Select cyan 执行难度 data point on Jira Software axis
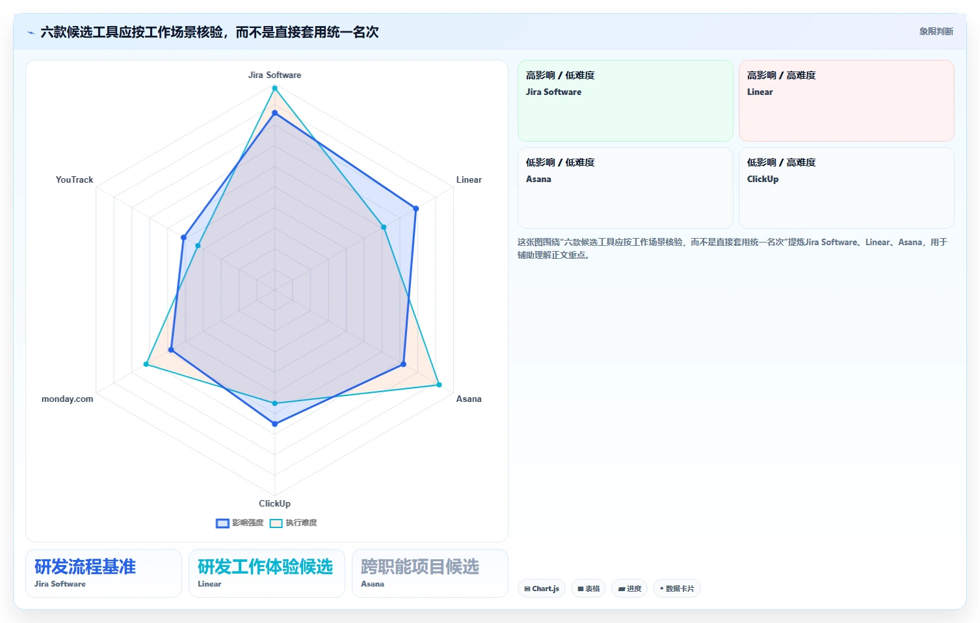This screenshot has width=980, height=623. tap(274, 89)
